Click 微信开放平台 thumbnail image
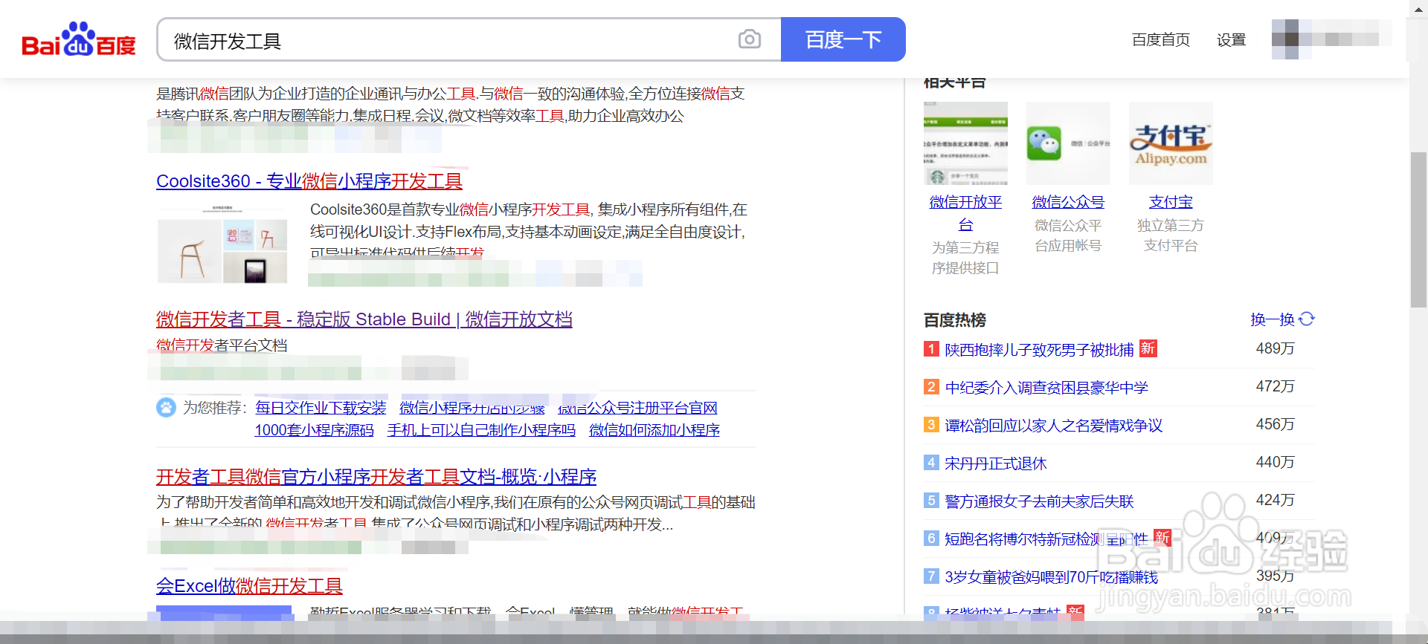Screen dimensions: 1428x644 pos(965,143)
